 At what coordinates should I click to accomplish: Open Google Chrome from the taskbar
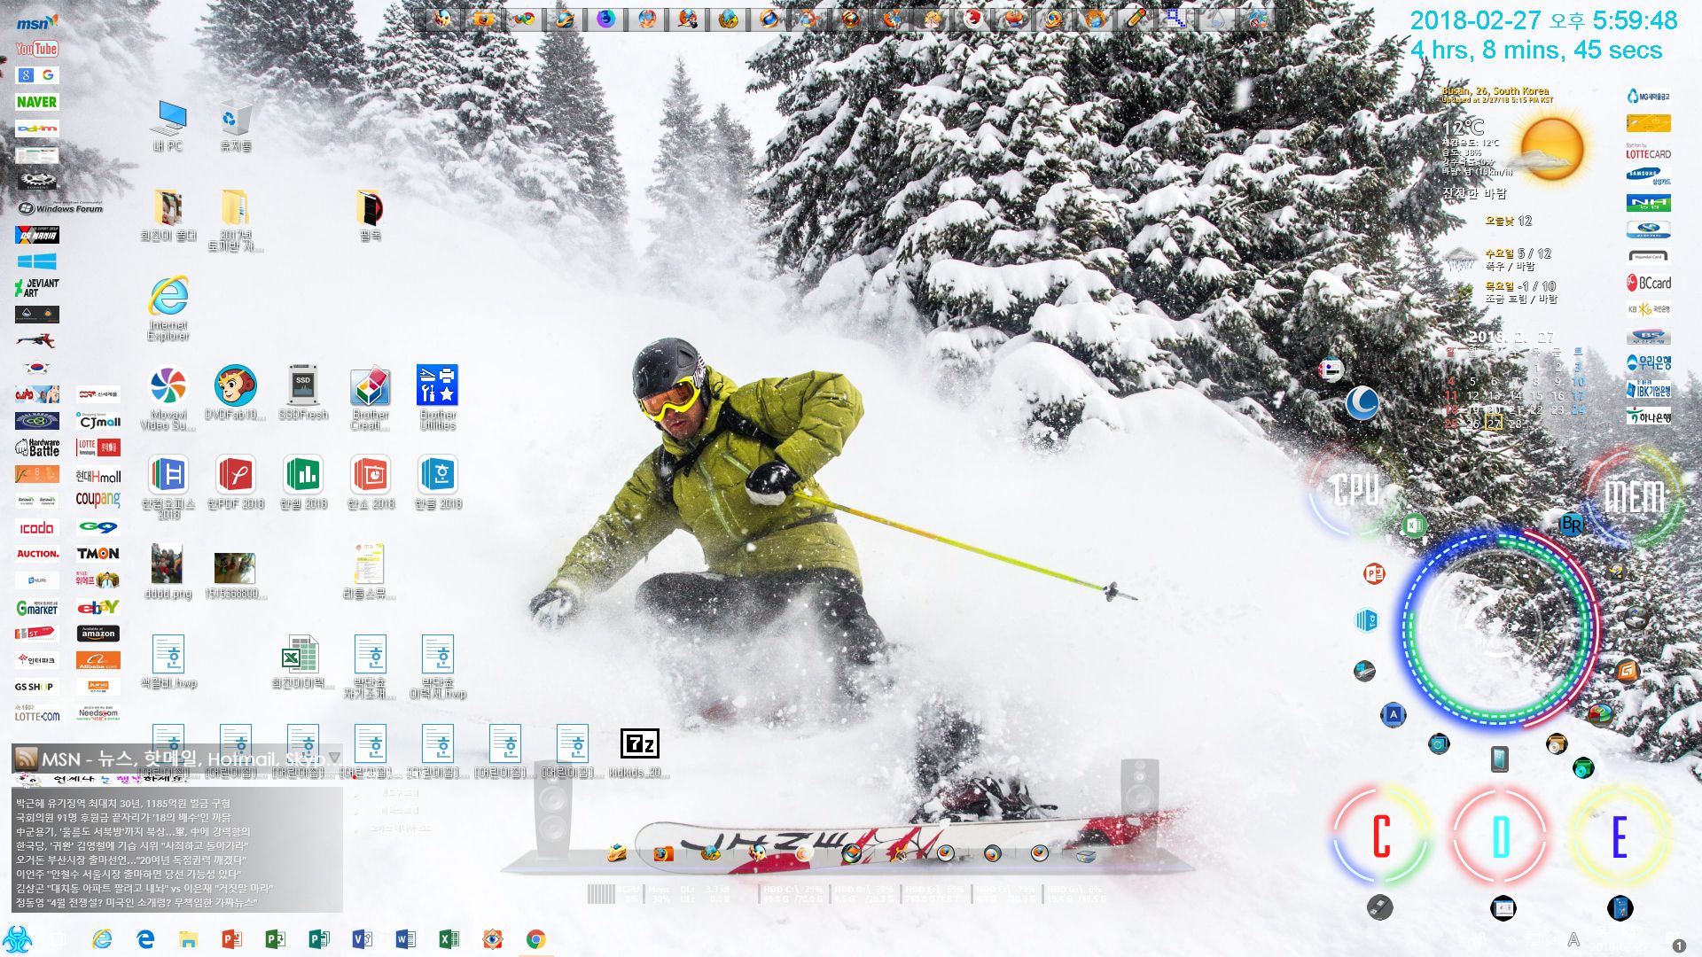coord(535,939)
